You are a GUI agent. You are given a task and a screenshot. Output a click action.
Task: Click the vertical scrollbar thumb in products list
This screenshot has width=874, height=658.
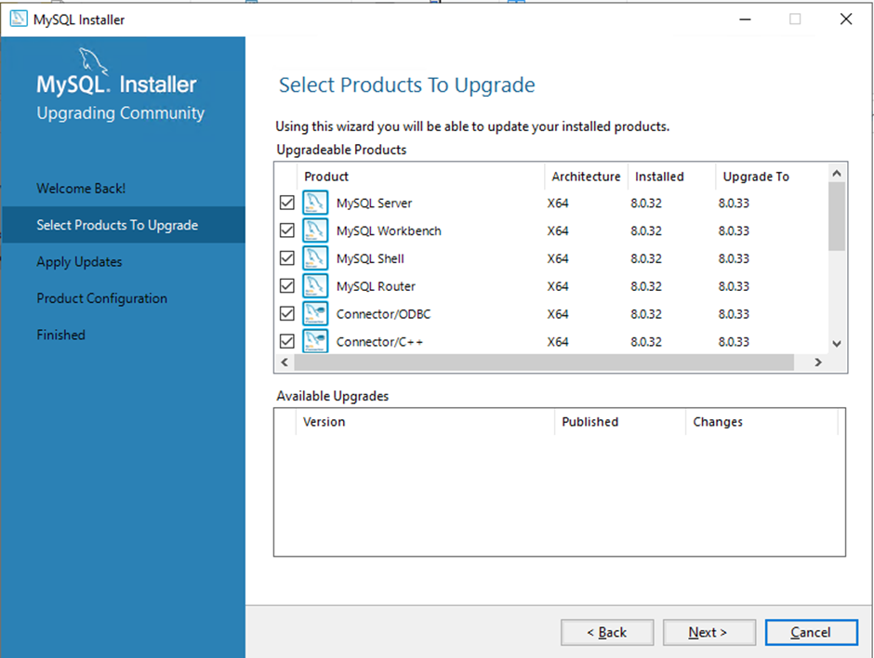pos(837,217)
